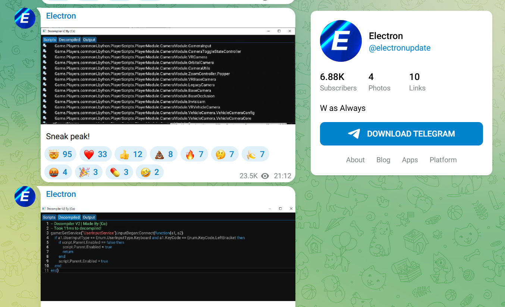Open the Apps footer link
Viewport: 505px width, 307px height.
[410, 160]
